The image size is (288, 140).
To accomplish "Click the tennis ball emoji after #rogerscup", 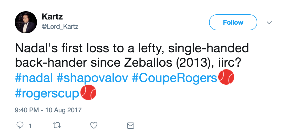I will [88, 93].
